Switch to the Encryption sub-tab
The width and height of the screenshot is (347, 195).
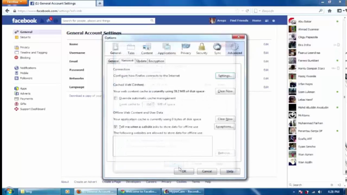(x=156, y=61)
